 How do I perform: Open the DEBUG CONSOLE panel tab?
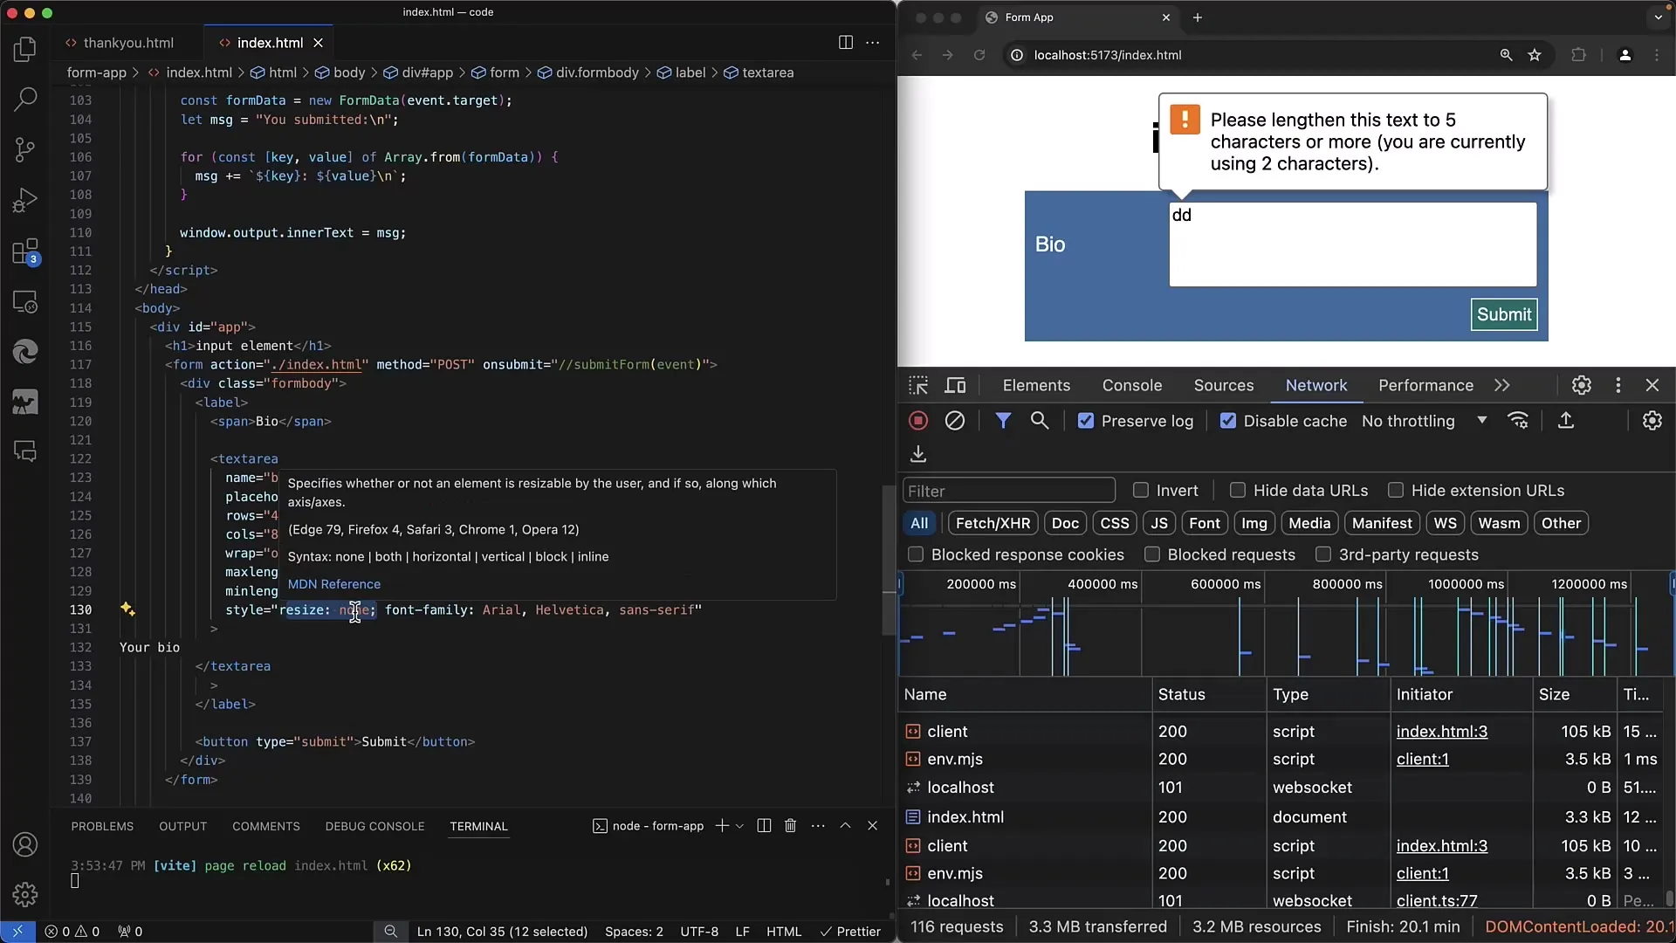374,826
